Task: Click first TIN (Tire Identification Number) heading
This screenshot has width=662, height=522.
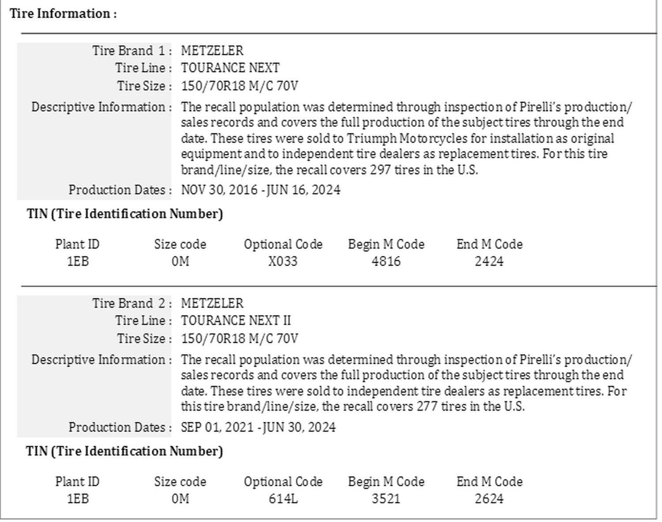Action: coord(124,214)
